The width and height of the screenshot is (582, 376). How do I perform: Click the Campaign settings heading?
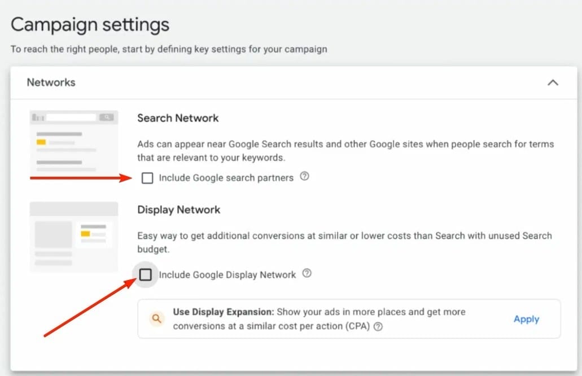click(90, 24)
